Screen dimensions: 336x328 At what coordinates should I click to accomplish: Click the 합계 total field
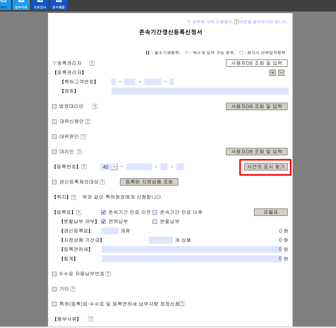tap(192, 259)
